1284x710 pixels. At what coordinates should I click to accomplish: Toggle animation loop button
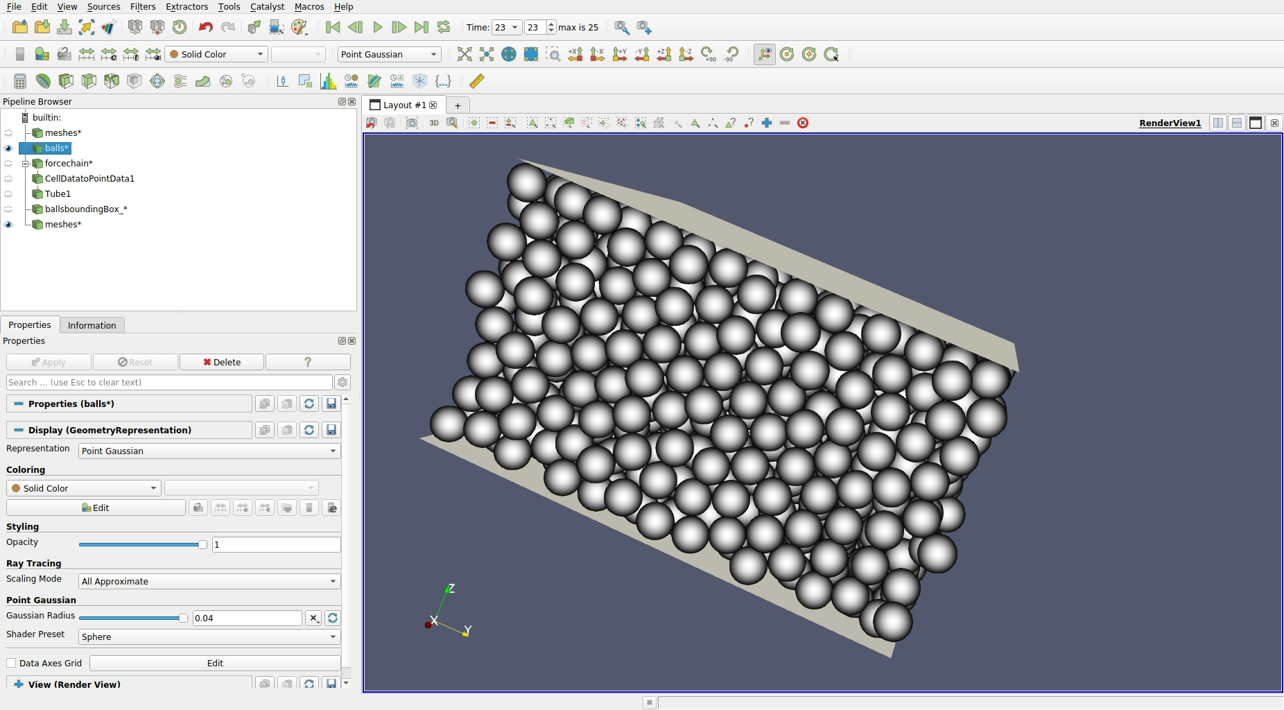coord(444,27)
